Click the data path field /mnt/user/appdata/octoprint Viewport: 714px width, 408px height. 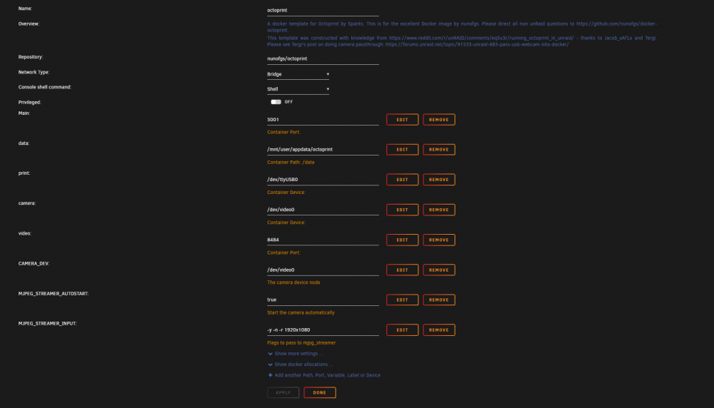tap(323, 150)
